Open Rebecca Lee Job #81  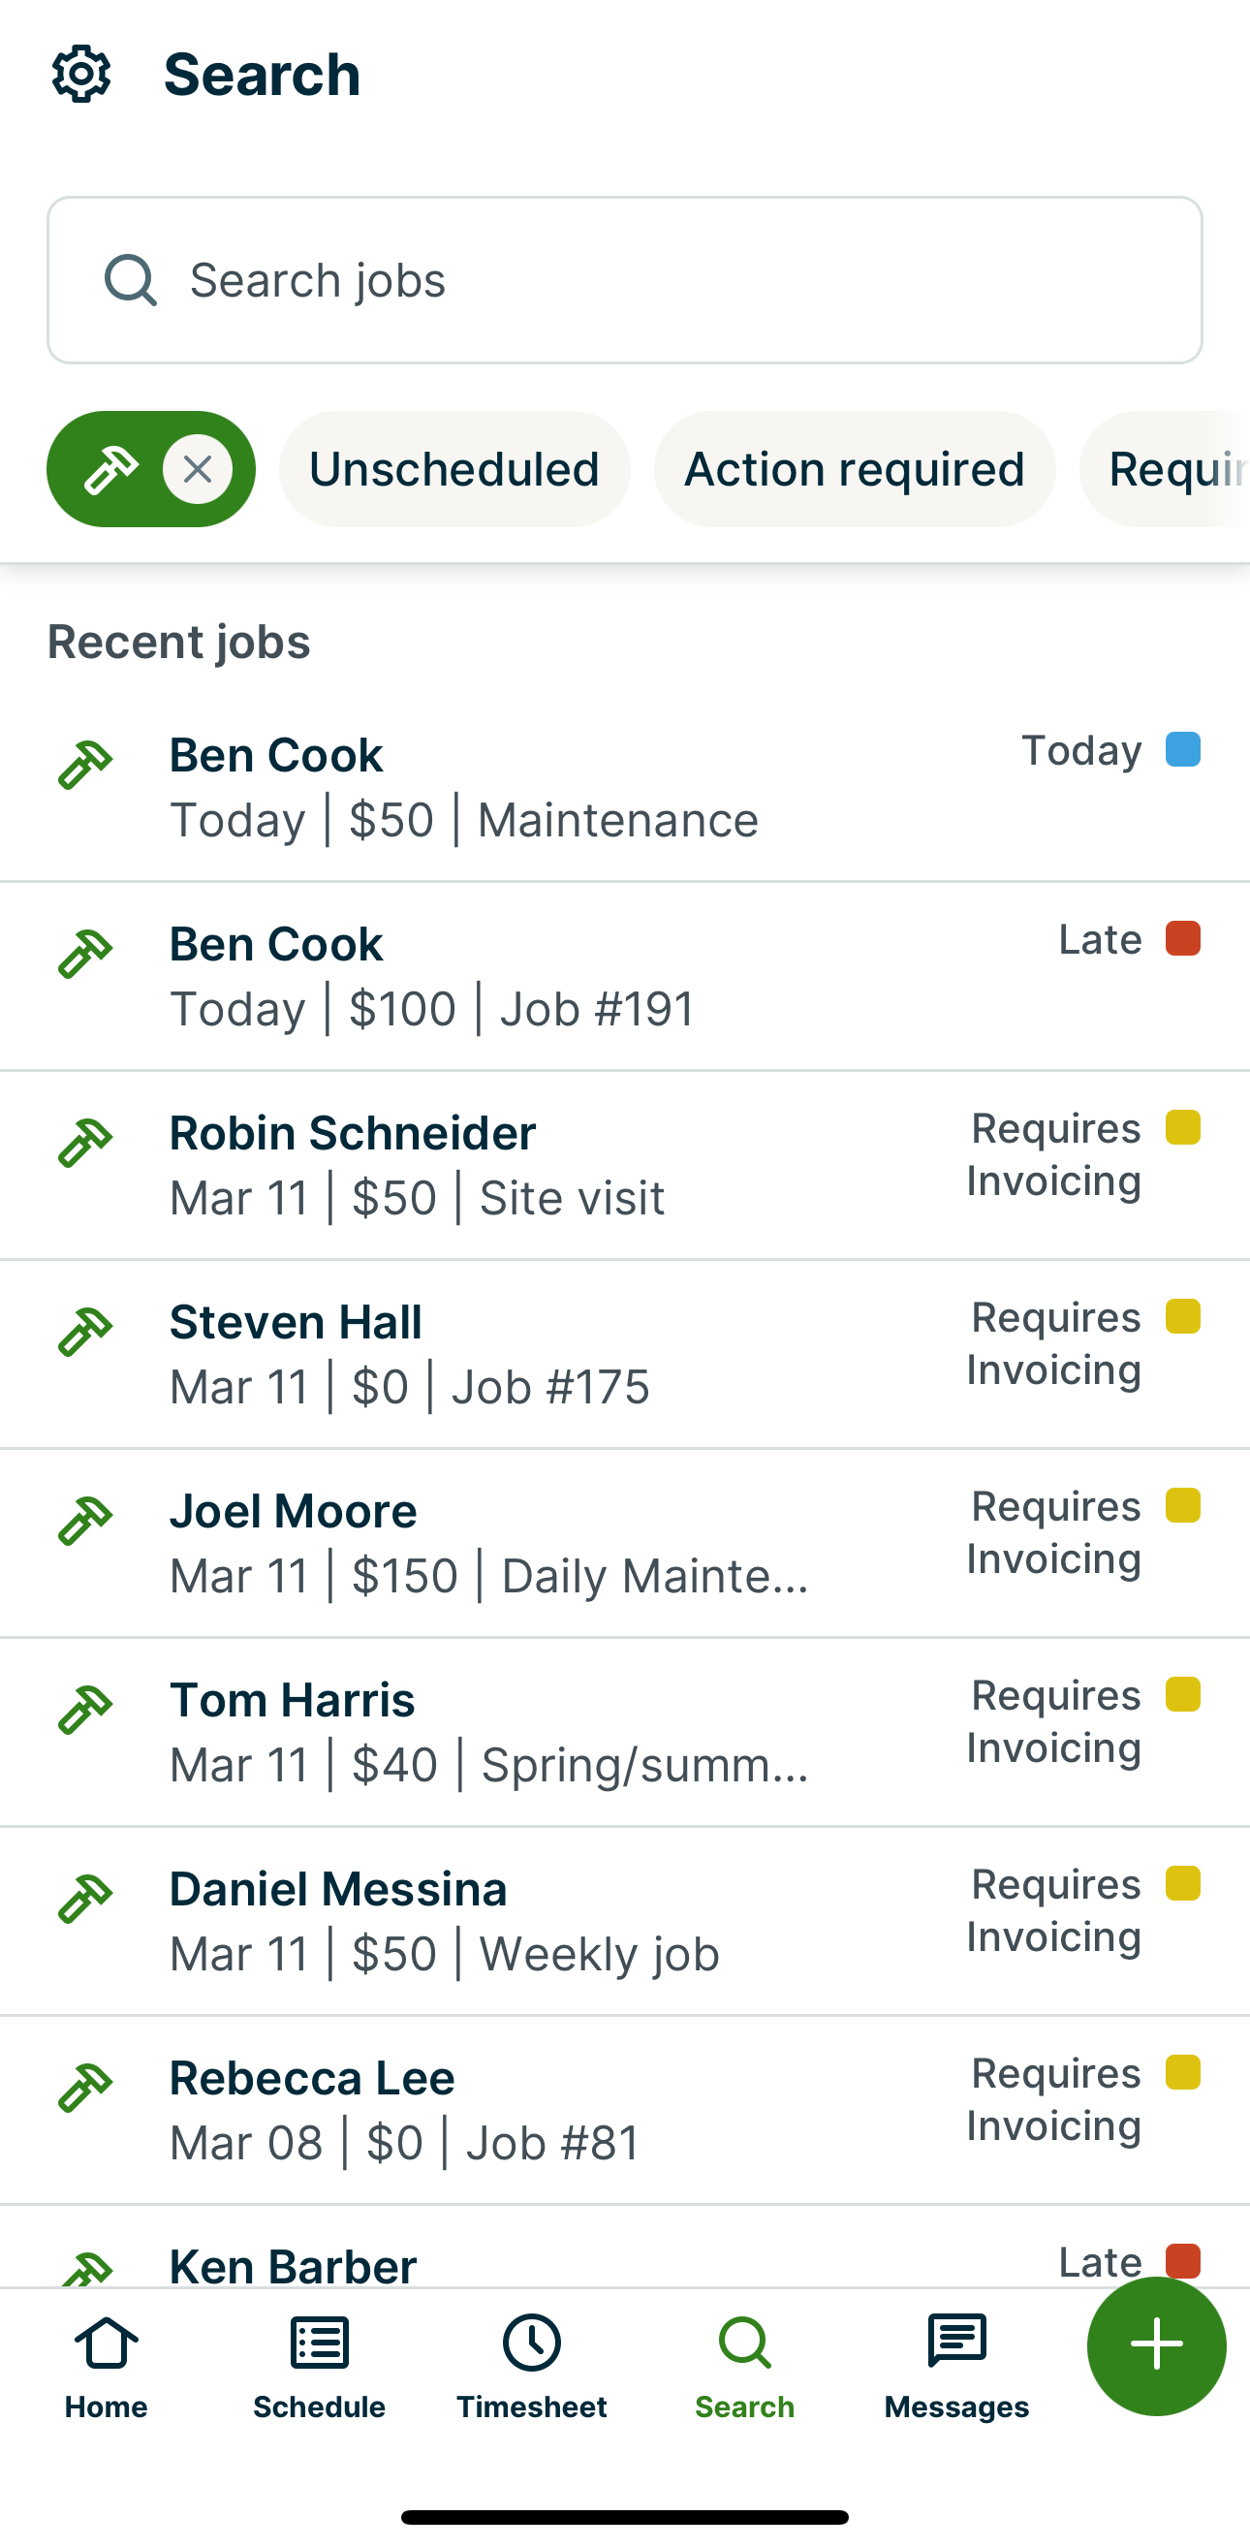coord(405,2110)
